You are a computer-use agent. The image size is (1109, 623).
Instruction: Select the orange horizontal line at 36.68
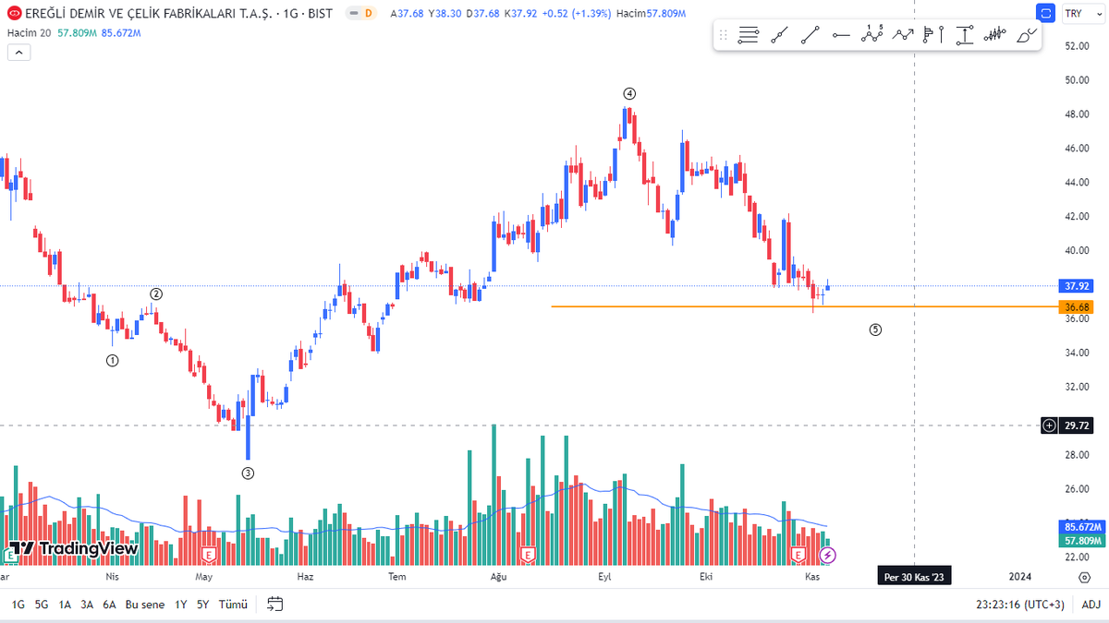pyautogui.click(x=804, y=306)
